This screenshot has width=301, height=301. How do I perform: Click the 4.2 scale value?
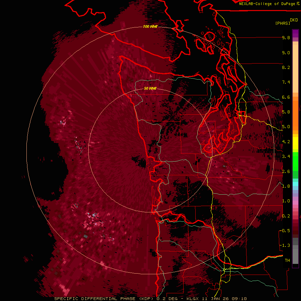click(x=286, y=142)
